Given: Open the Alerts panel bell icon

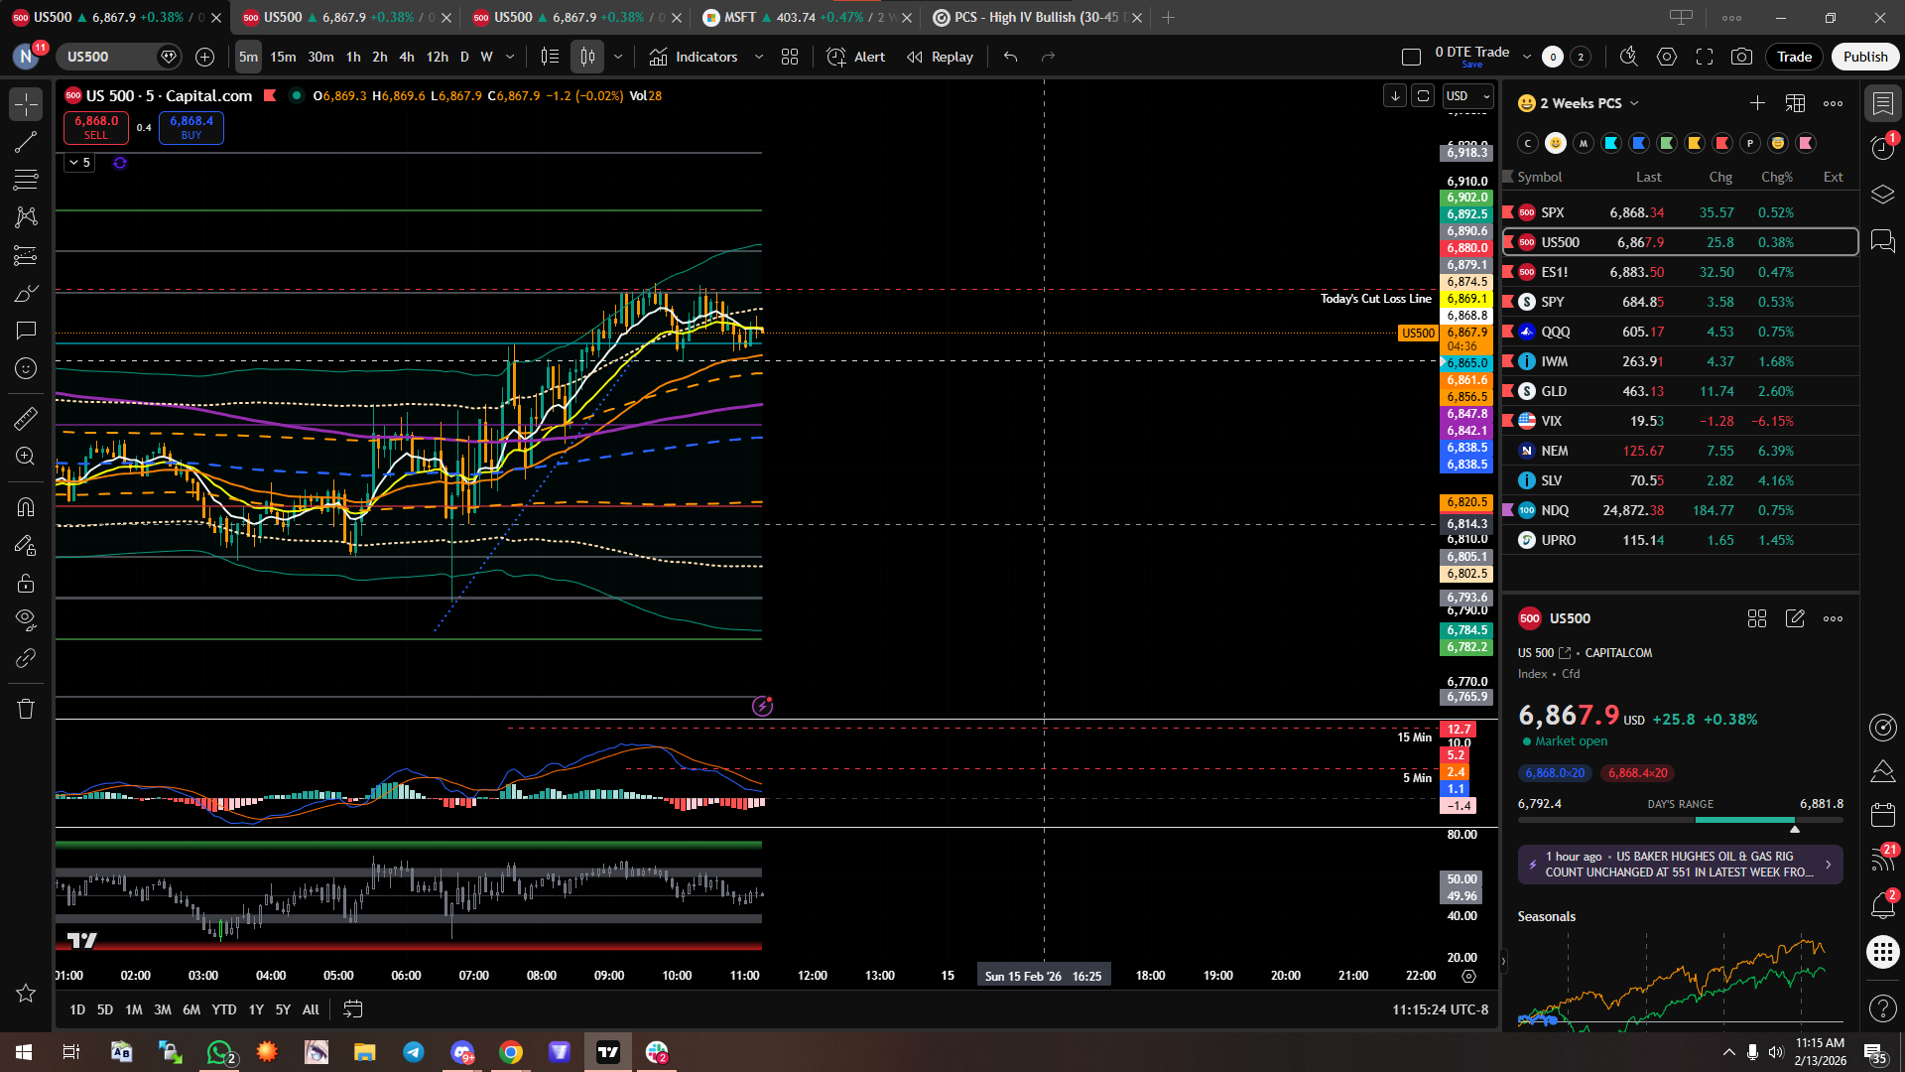Looking at the screenshot, I should coord(1882,905).
